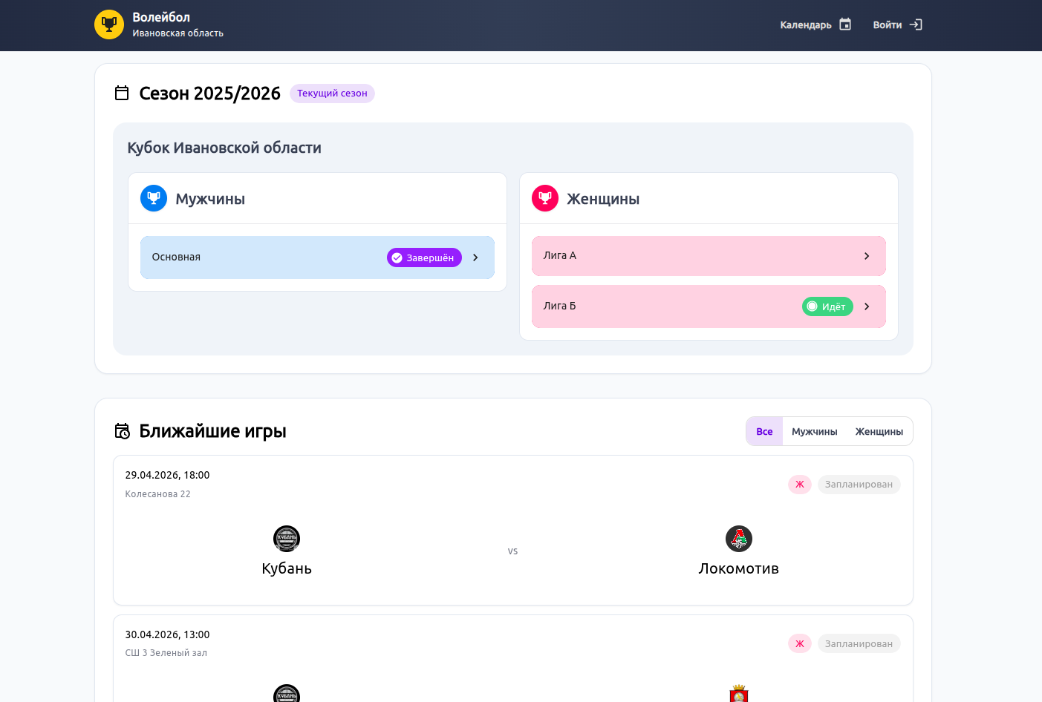This screenshot has height=702, width=1042.
Task: Click the login arrow icon
Action: tap(916, 24)
